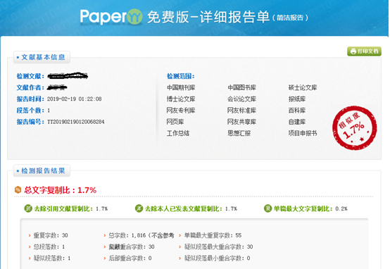390x269 pixels.
Task: Click the 疑似段落最小重合字数: 0 entry
Action: coord(217,258)
